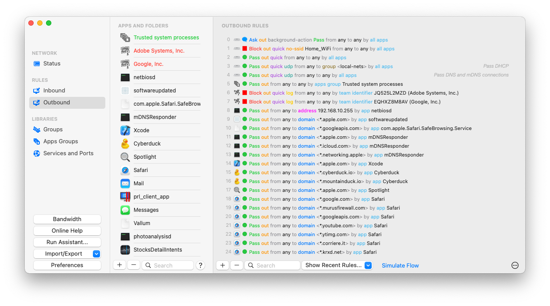550x306 pixels.
Task: Remove selected outbound rule with minus
Action: pyautogui.click(x=237, y=265)
